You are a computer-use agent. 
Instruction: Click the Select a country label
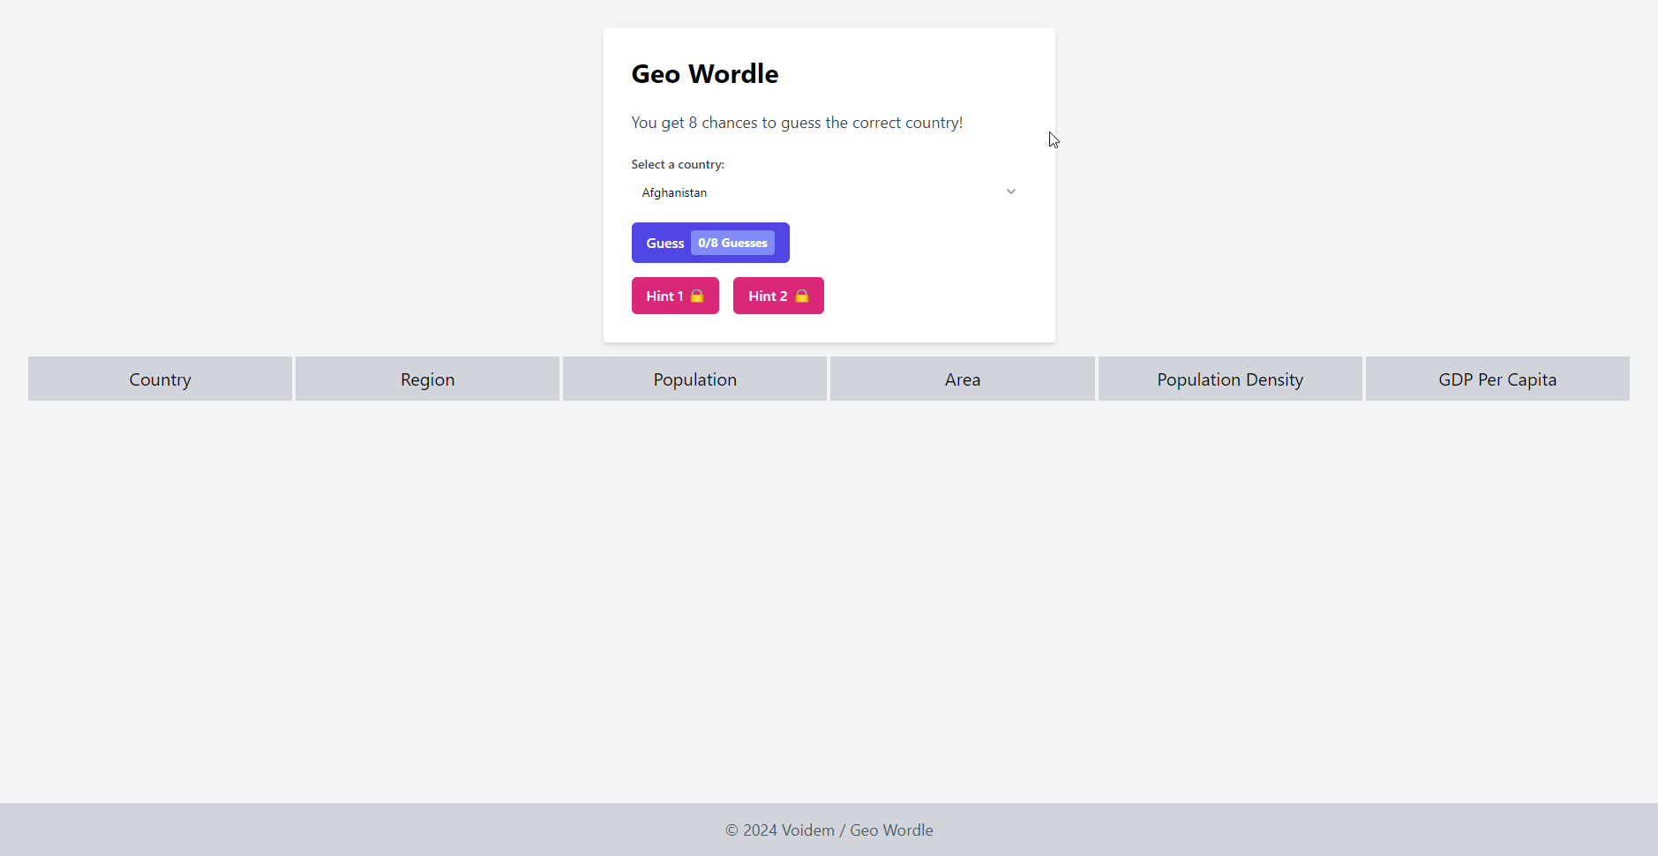678,164
